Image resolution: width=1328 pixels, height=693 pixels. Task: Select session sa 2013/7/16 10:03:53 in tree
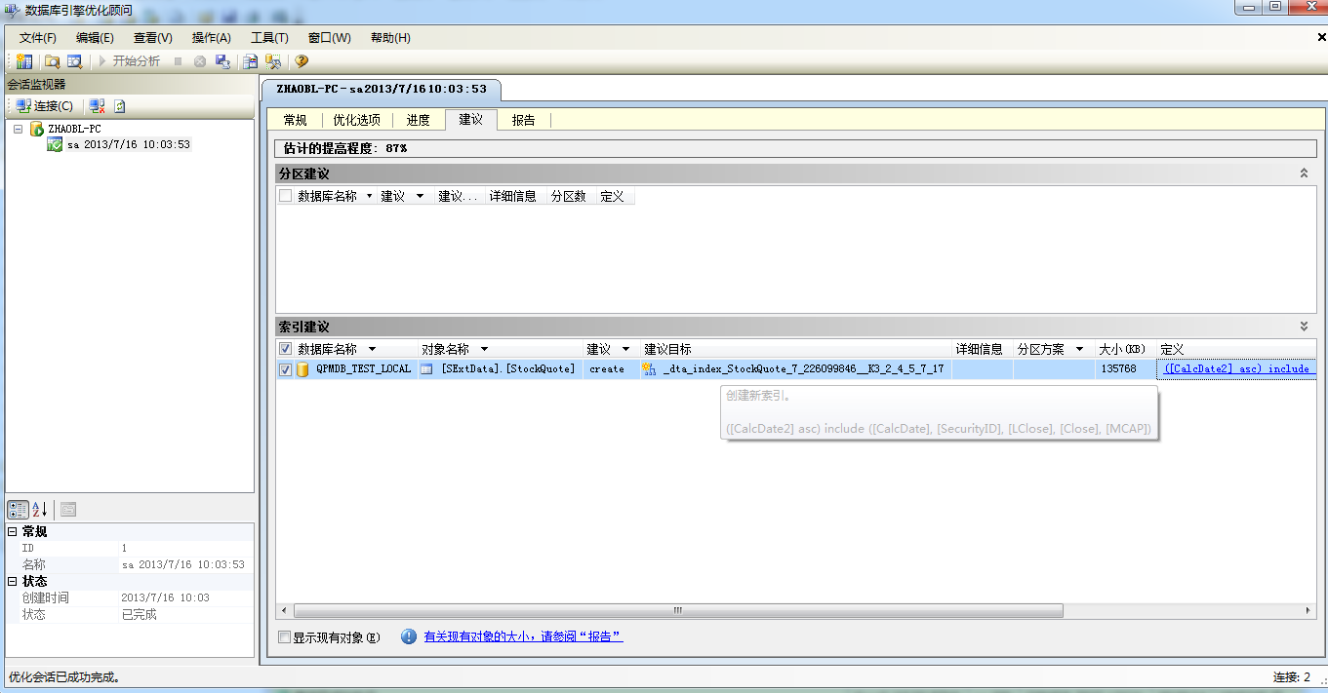click(129, 144)
